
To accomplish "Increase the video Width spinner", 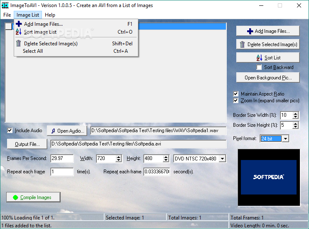I will 118,157.
